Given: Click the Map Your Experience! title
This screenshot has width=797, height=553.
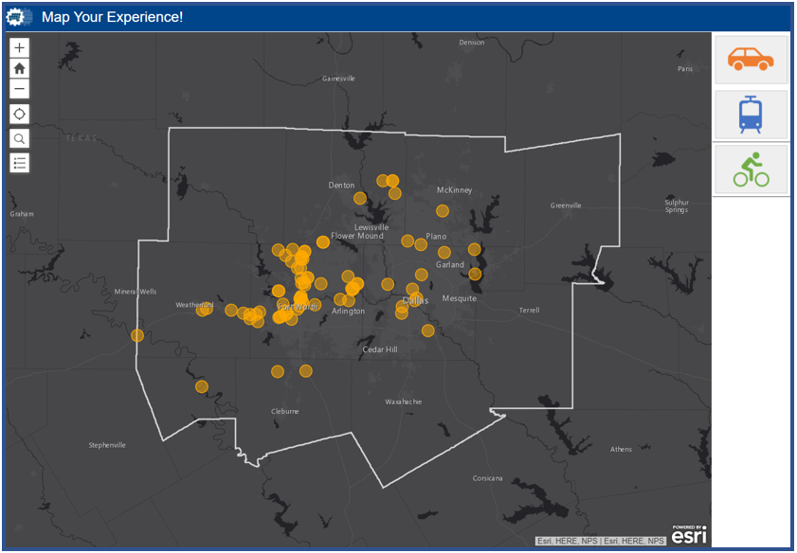Looking at the screenshot, I should [113, 17].
